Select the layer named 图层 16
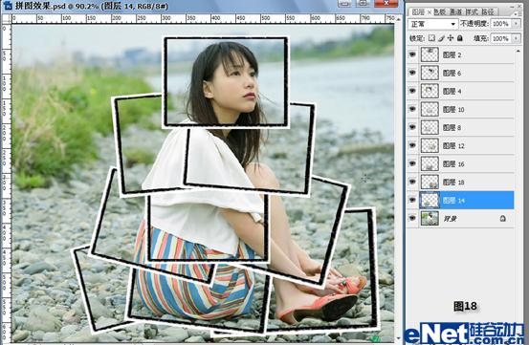The image size is (529, 345). [453, 164]
